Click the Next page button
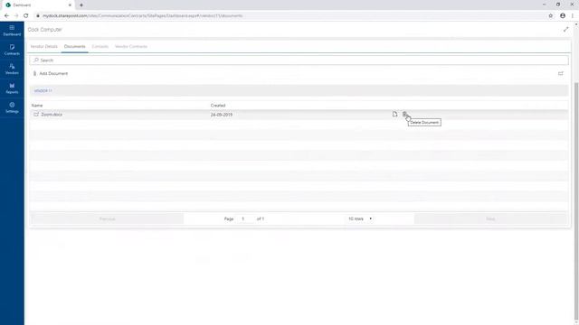The image size is (579, 325). (x=490, y=218)
